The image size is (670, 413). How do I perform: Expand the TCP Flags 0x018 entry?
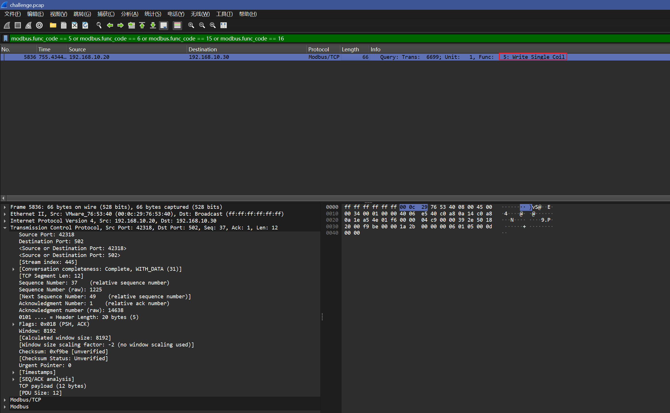tap(13, 324)
